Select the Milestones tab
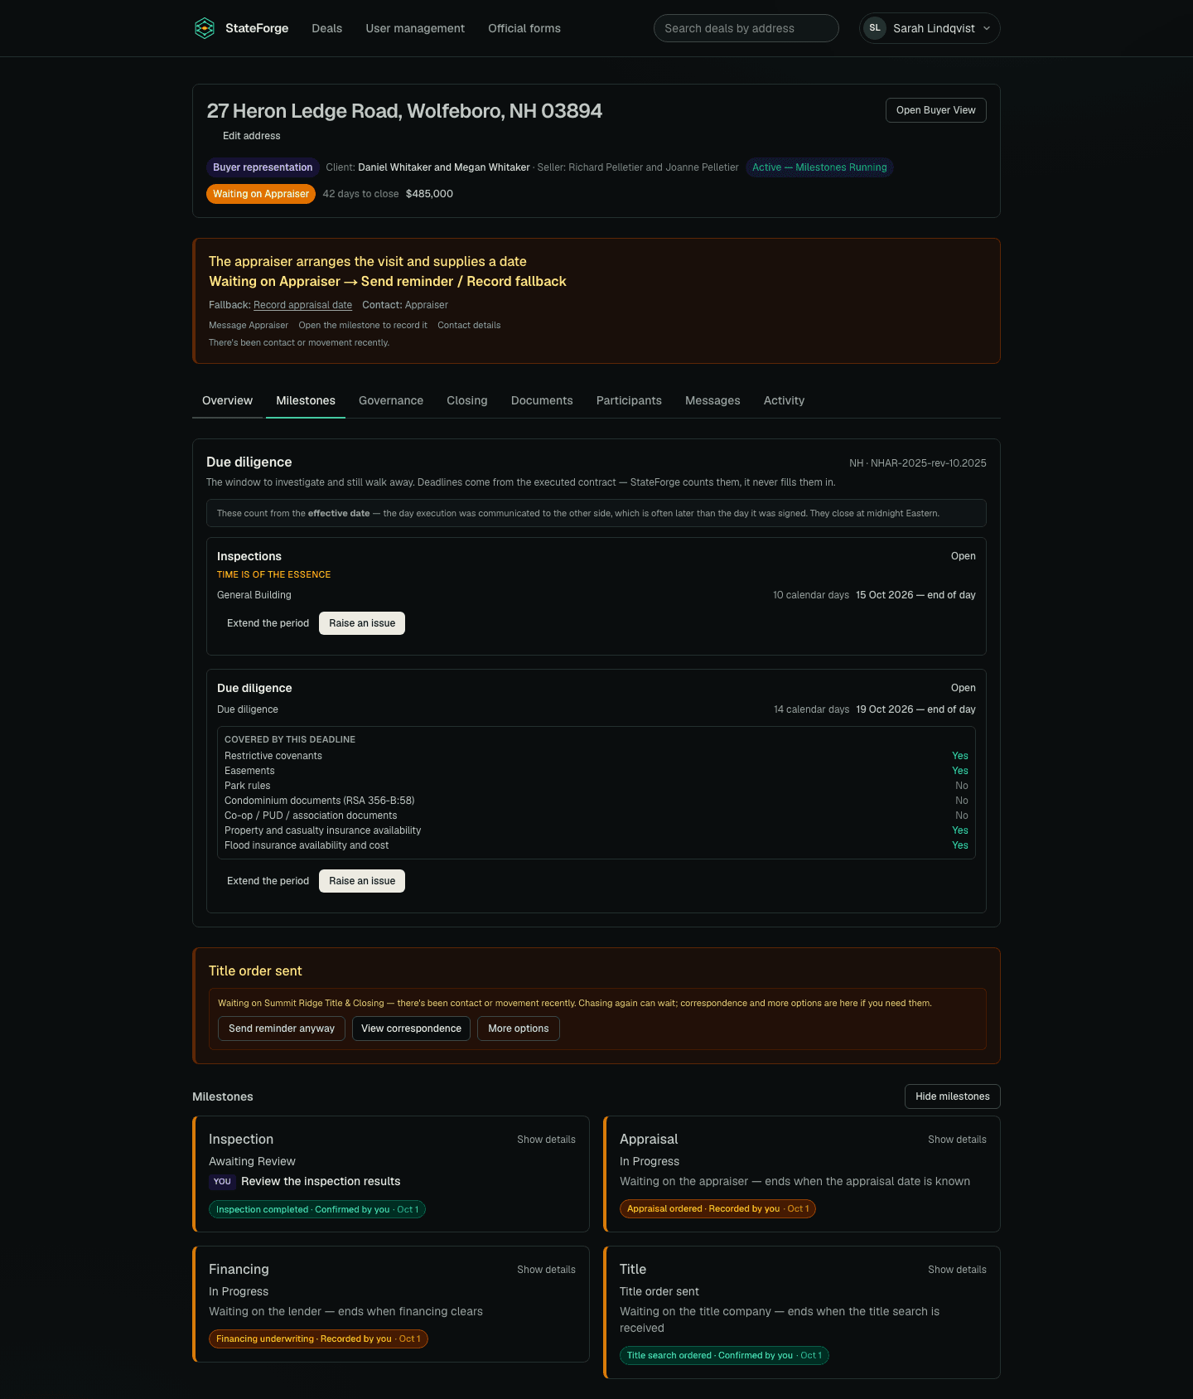Image resolution: width=1193 pixels, height=1399 pixels. 306,400
